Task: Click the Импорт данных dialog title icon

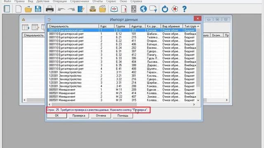Action: (49, 19)
